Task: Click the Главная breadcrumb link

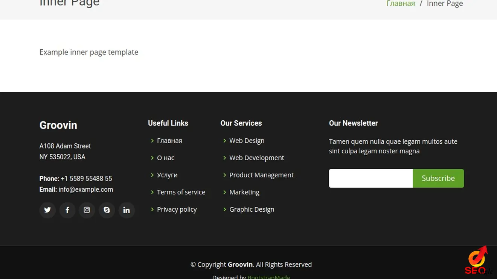Action: click(401, 4)
